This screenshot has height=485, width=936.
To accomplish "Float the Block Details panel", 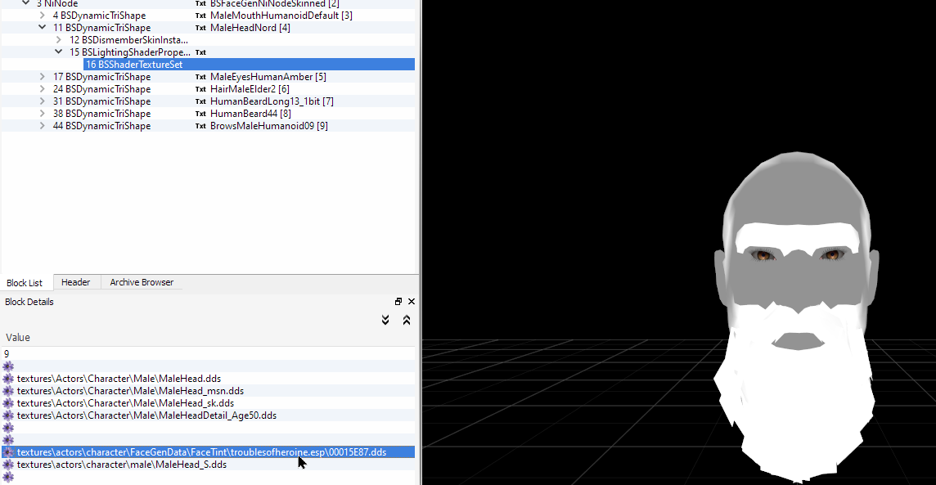I will tap(398, 301).
